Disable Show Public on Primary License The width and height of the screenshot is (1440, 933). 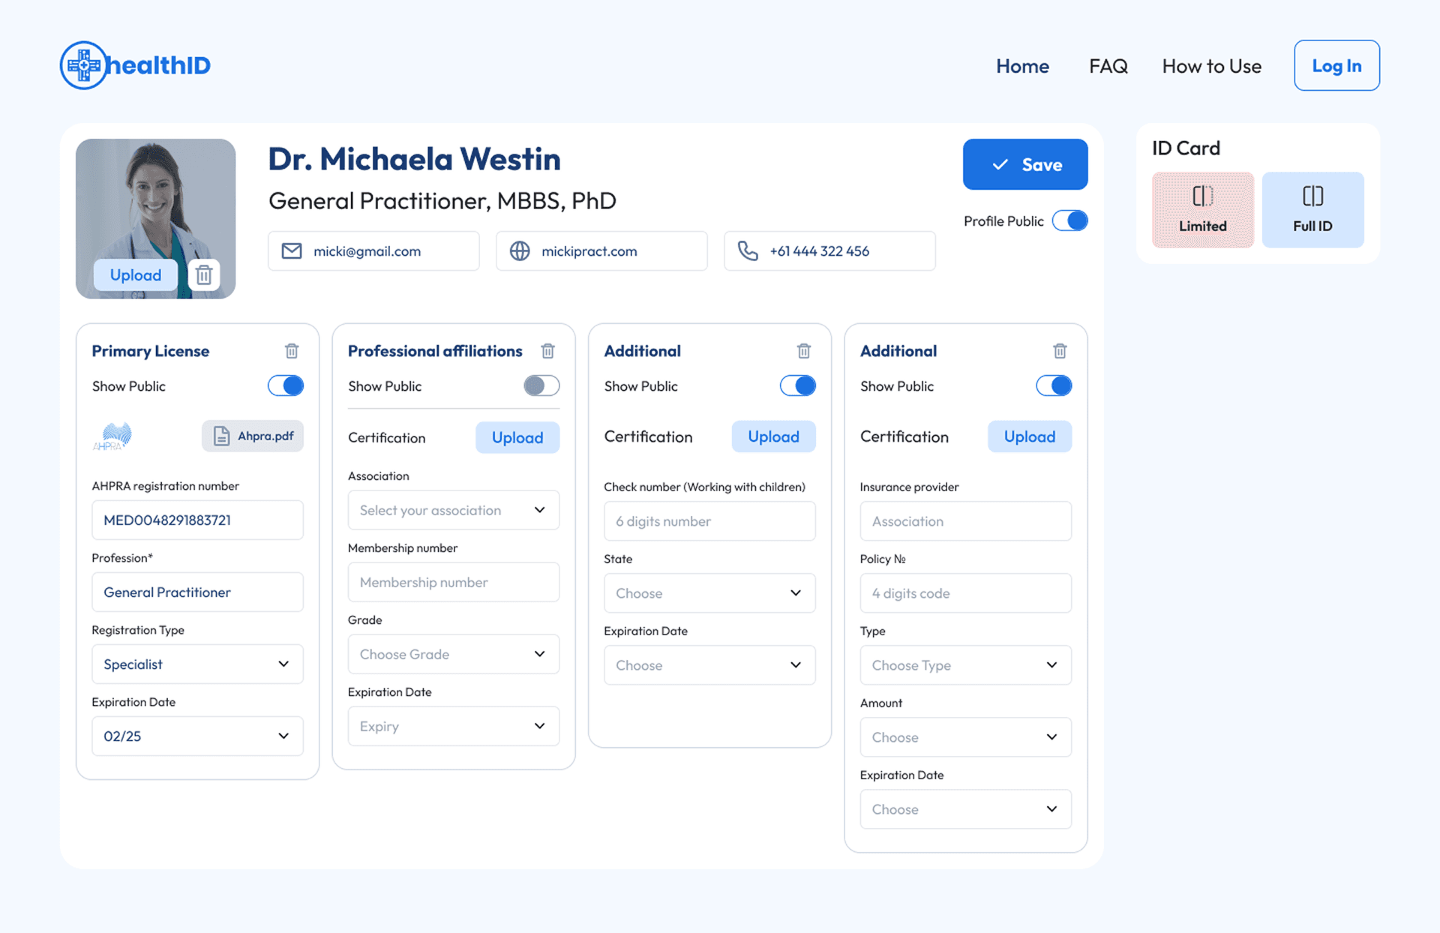[286, 385]
